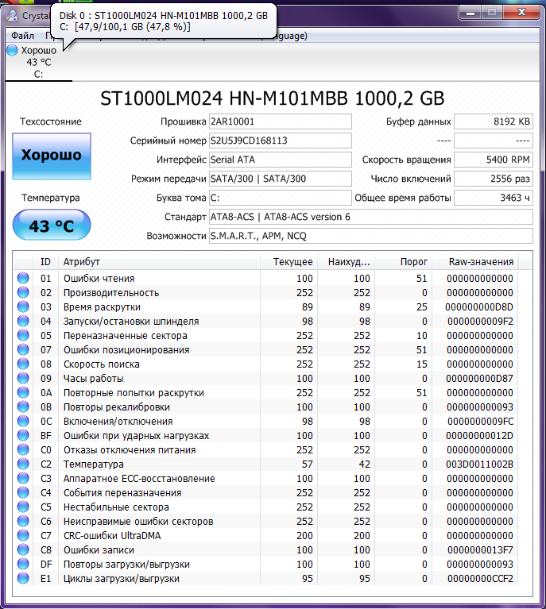Open the Файл menu

[x=22, y=36]
